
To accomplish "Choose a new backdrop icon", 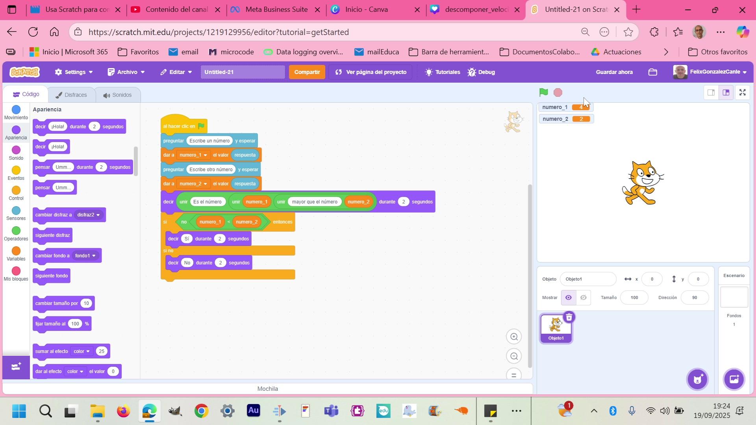I will point(734,379).
